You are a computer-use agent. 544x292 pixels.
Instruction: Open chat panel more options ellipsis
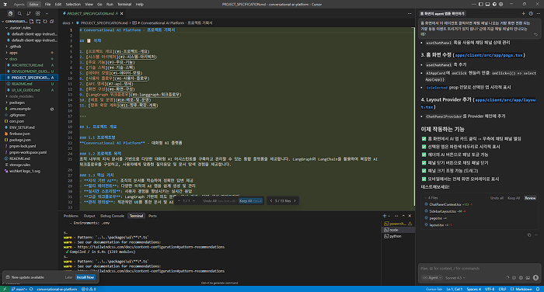pos(538,13)
